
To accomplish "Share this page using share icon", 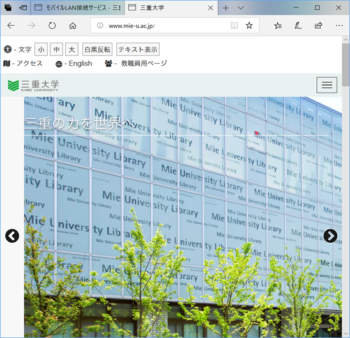I will (x=318, y=26).
